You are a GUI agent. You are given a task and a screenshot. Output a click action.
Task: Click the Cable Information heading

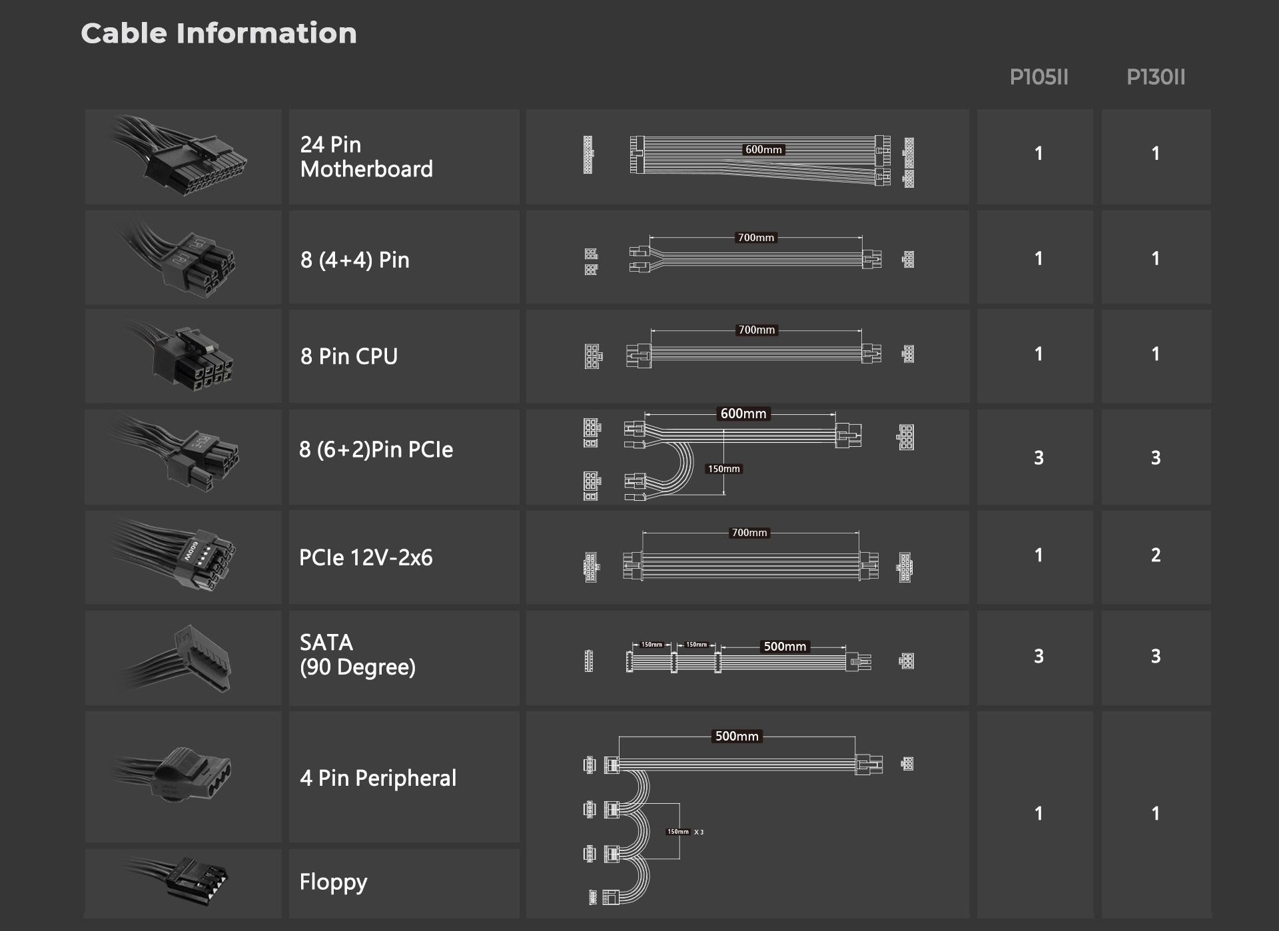[x=218, y=33]
